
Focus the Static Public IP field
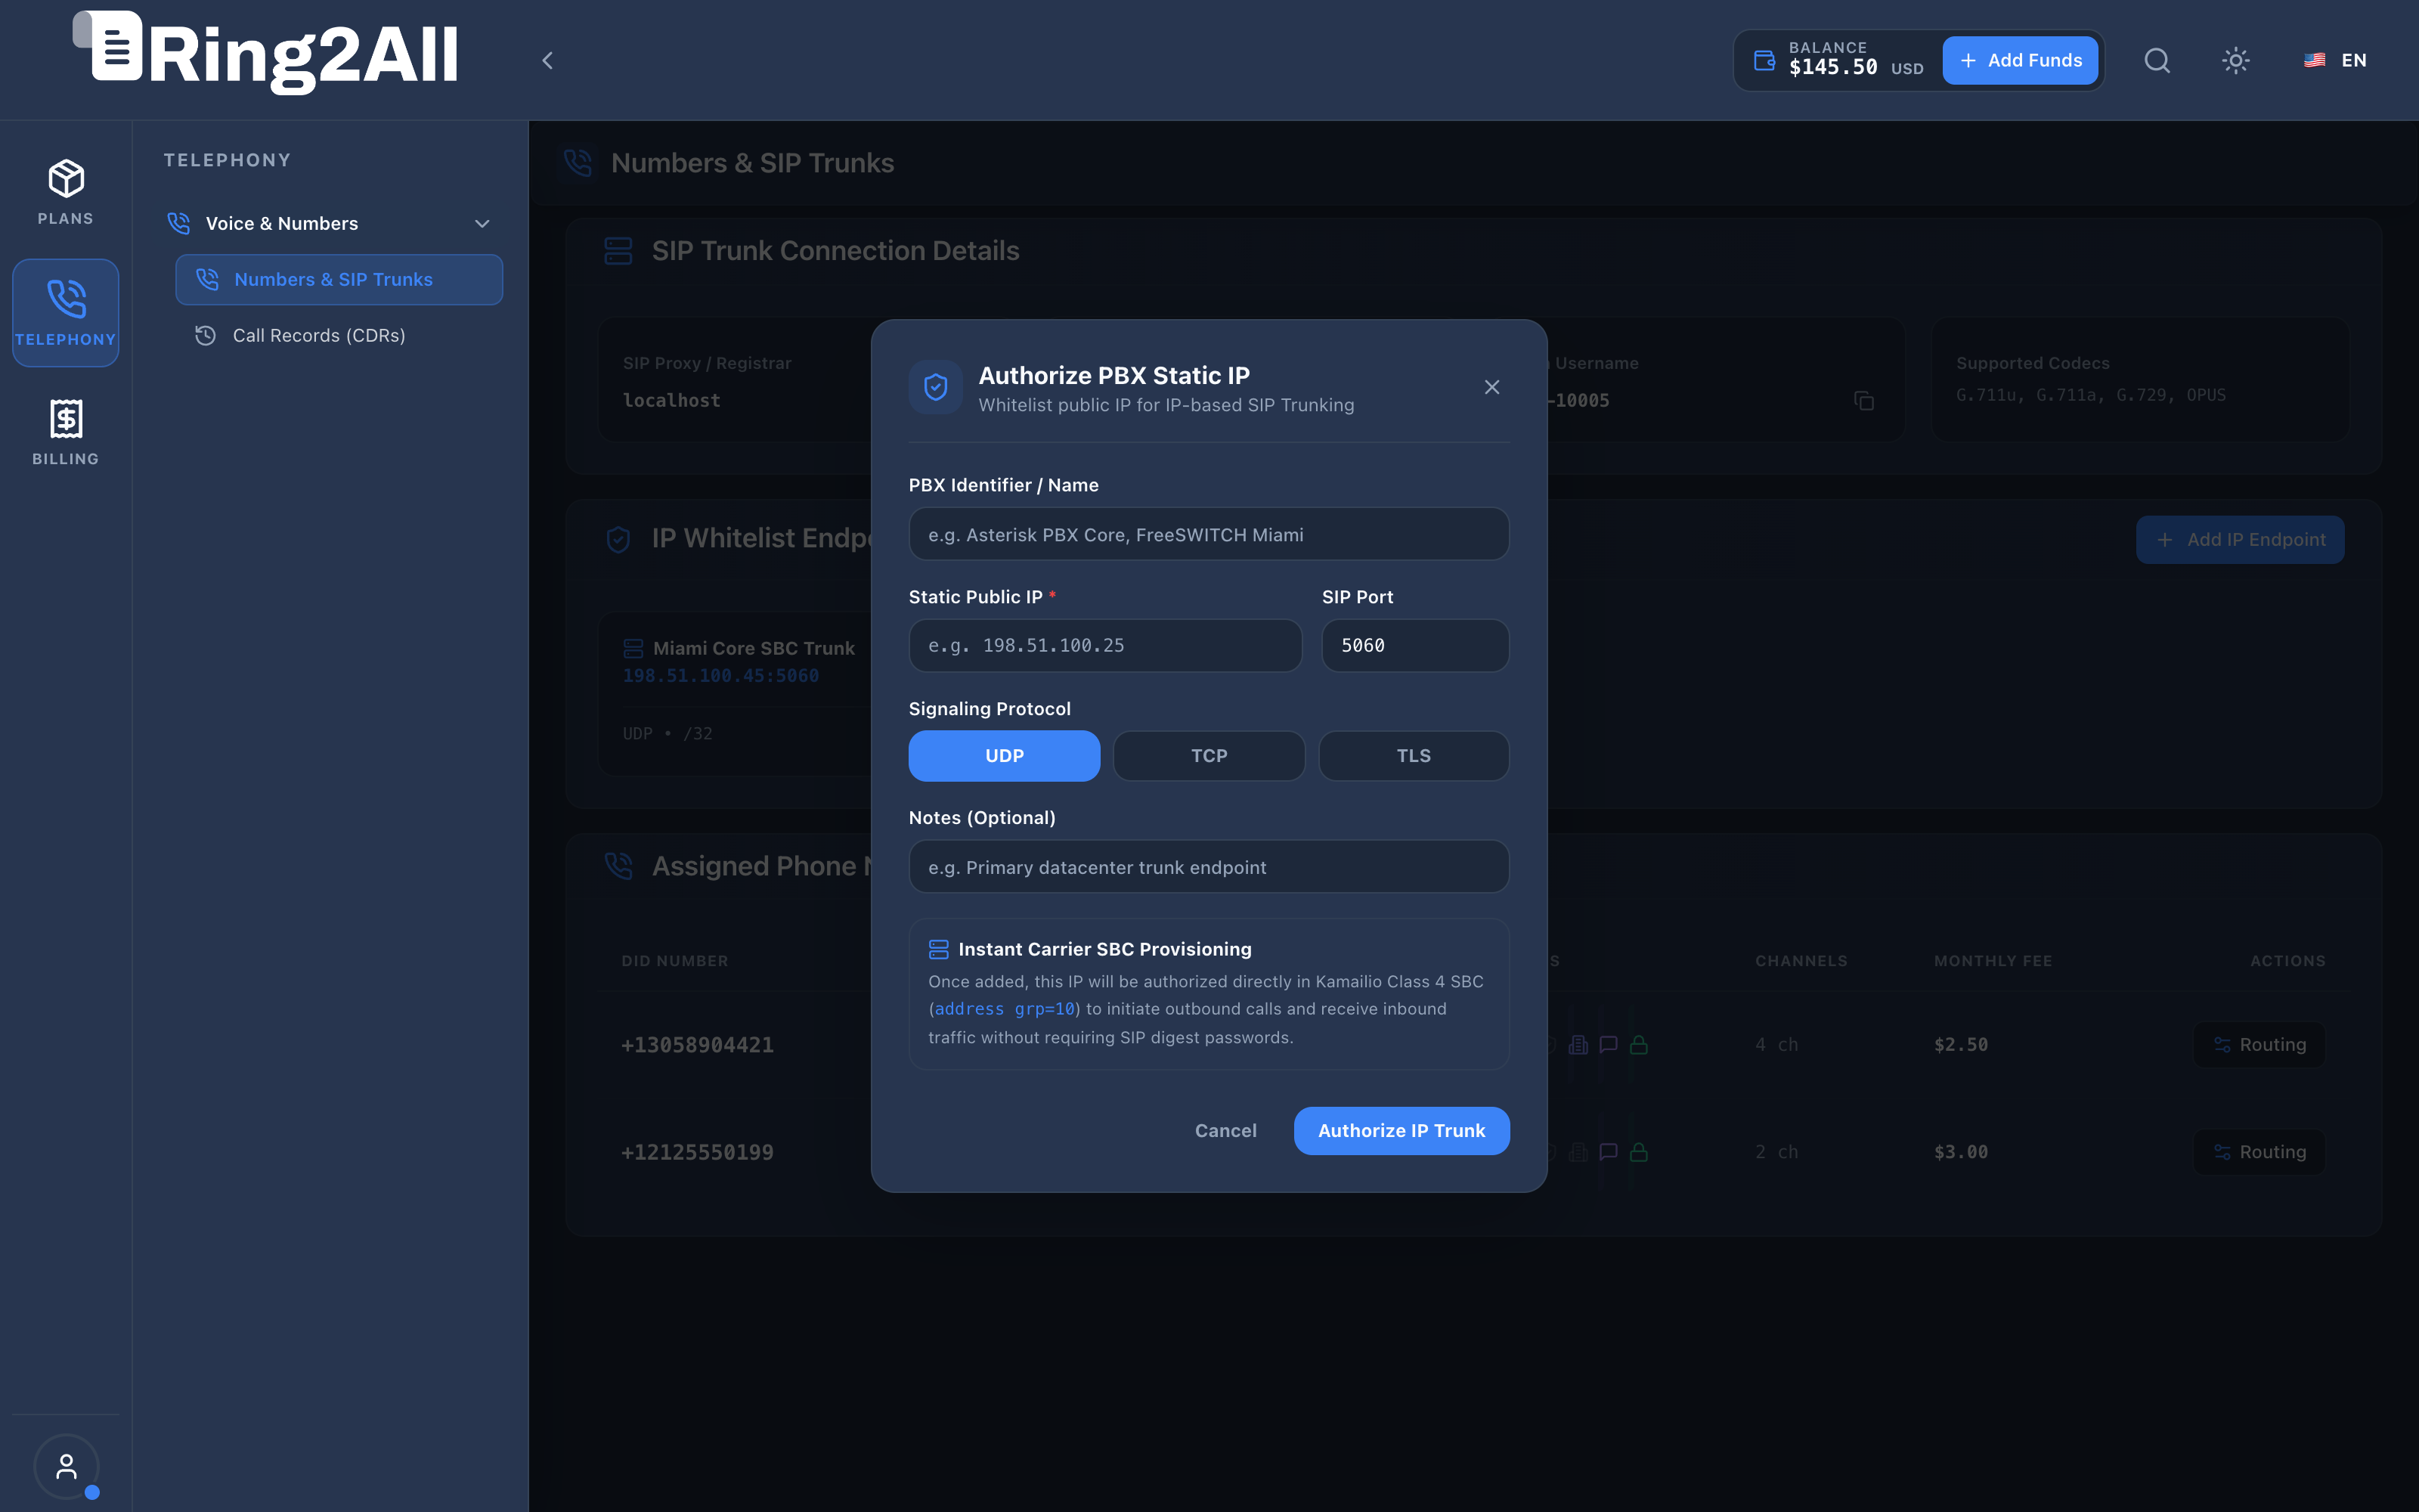click(1105, 646)
